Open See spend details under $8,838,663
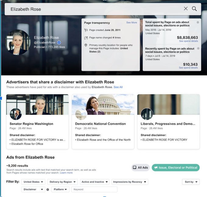The height and width of the screenshot is (197, 207). [188, 41]
